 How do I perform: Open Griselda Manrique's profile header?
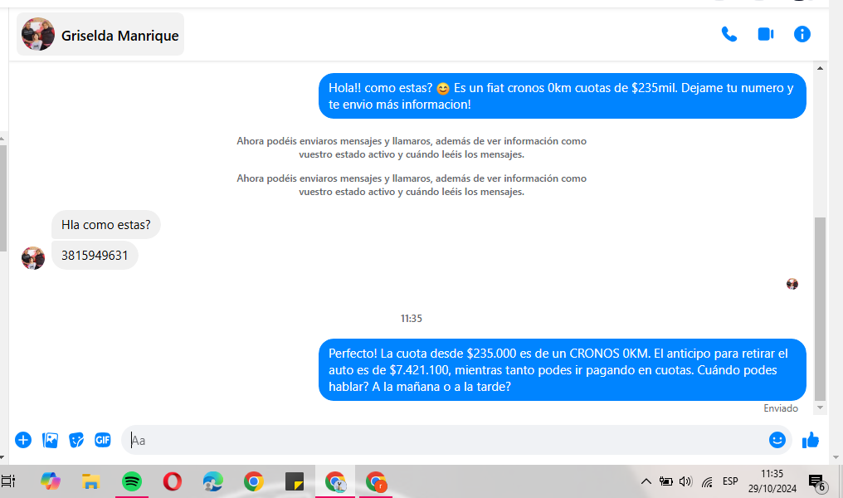[x=100, y=34]
